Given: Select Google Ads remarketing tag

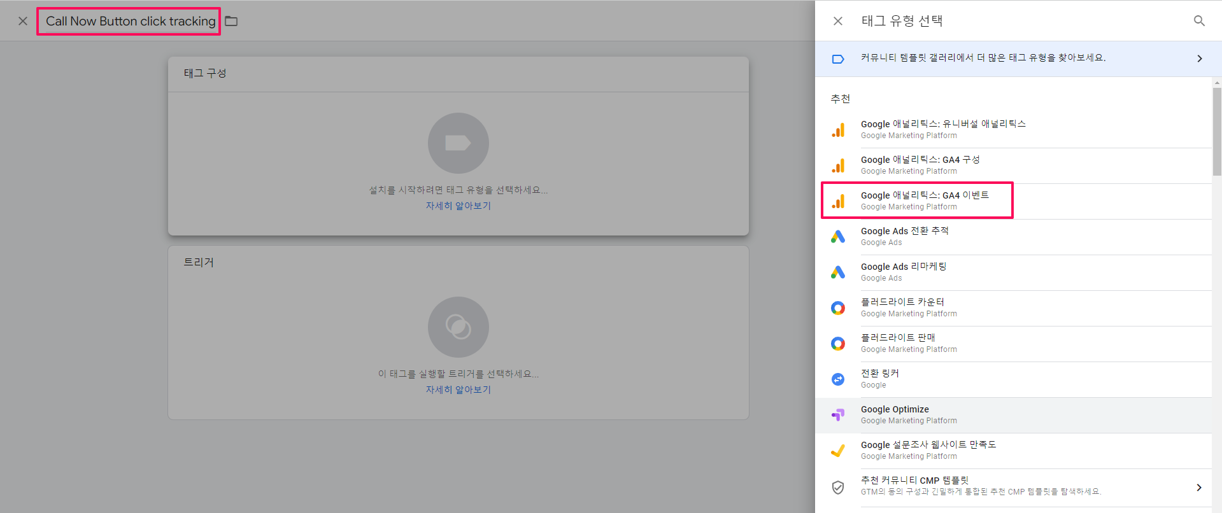Looking at the screenshot, I should click(1014, 272).
